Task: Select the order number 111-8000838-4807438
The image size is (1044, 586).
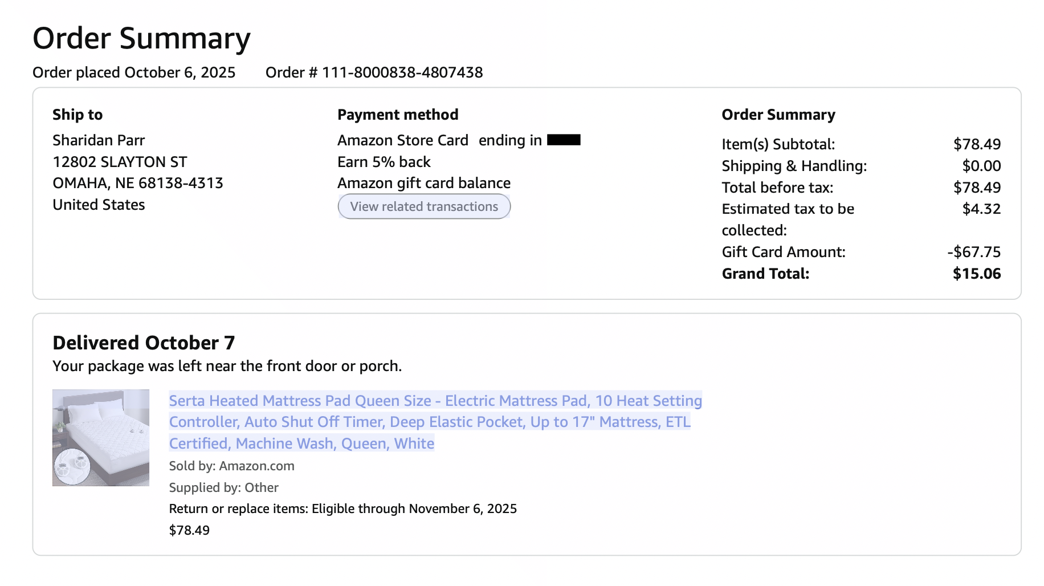Action: [402, 72]
